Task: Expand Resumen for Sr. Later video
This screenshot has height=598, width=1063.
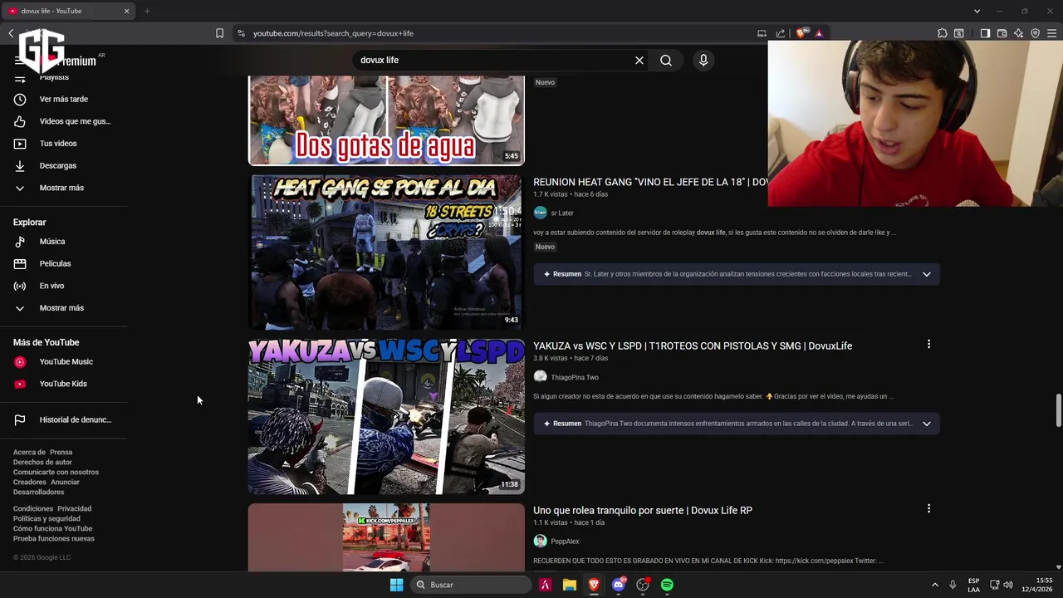Action: click(737, 274)
